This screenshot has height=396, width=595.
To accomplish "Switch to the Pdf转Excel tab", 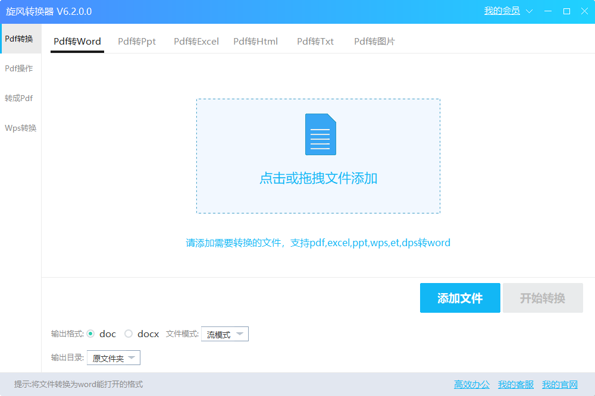I will [196, 42].
